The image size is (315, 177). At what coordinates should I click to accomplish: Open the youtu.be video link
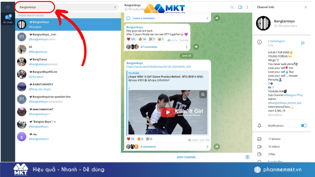[159, 66]
